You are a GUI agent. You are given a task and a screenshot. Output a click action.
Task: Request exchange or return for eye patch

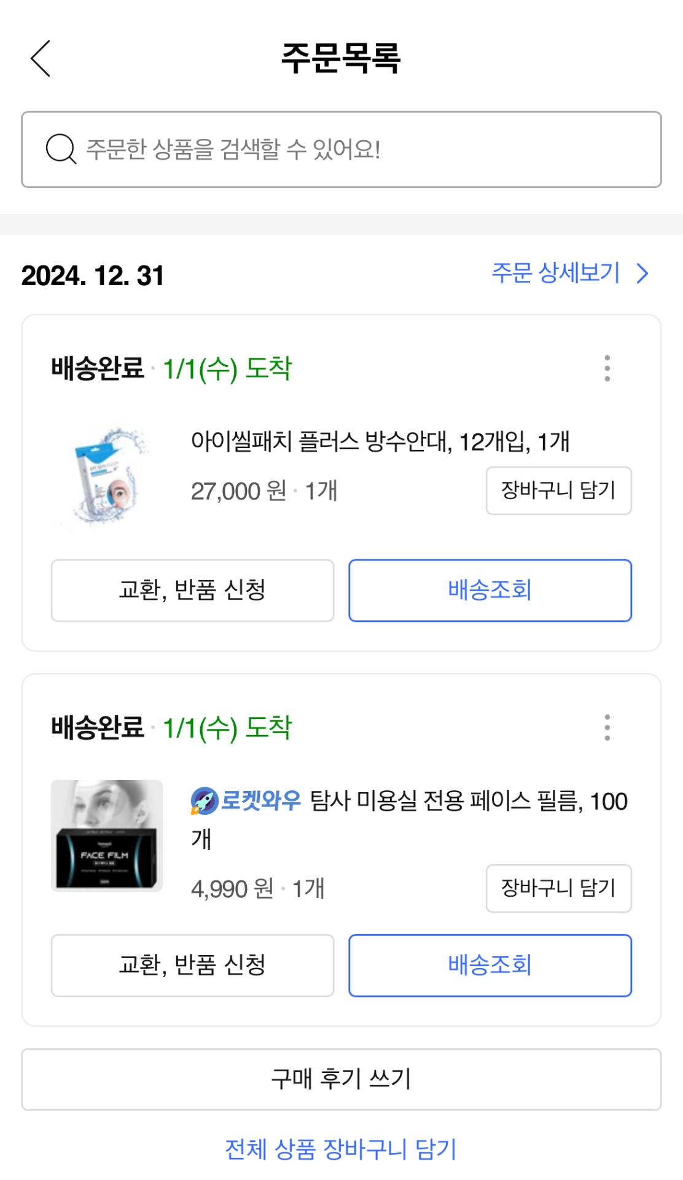tap(192, 590)
